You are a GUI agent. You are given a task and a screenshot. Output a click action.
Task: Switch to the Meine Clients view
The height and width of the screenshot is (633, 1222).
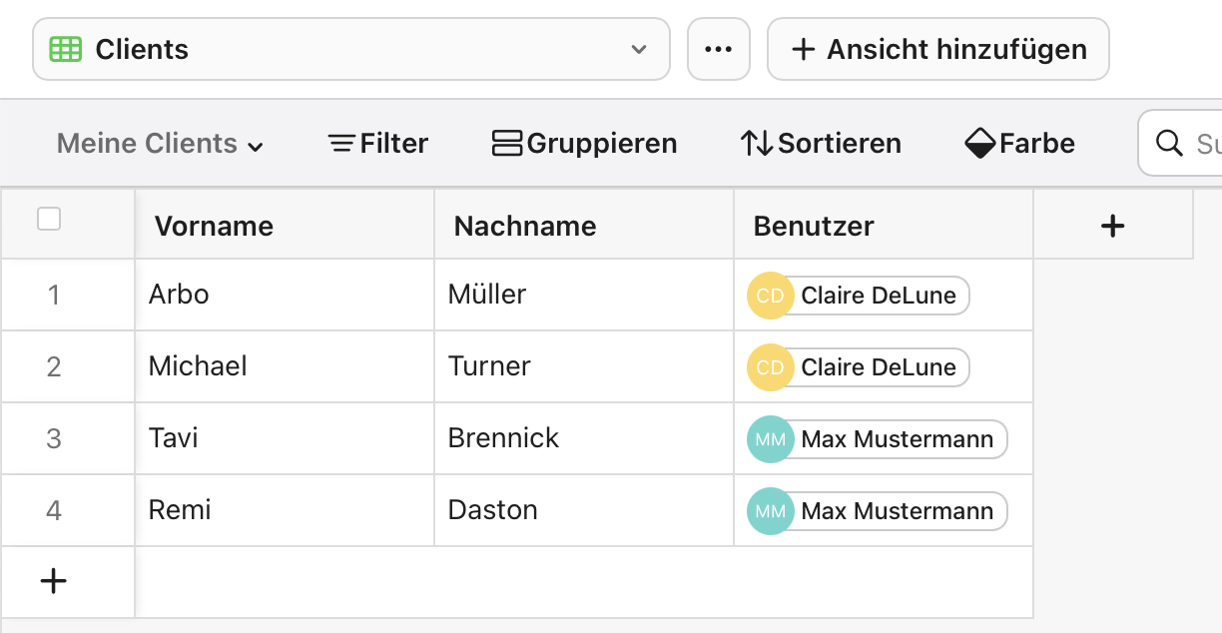click(146, 143)
